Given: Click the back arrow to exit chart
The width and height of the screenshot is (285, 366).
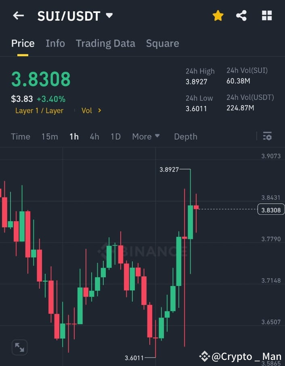Looking at the screenshot, I should 18,15.
